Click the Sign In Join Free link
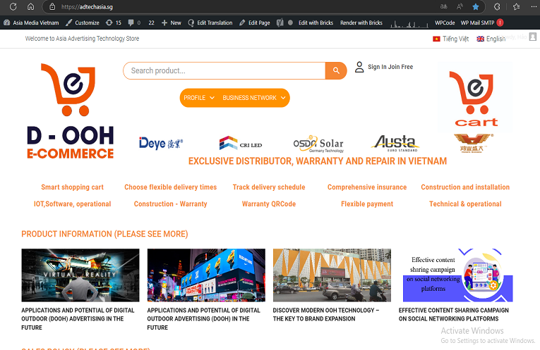540x350 pixels. pyautogui.click(x=390, y=67)
